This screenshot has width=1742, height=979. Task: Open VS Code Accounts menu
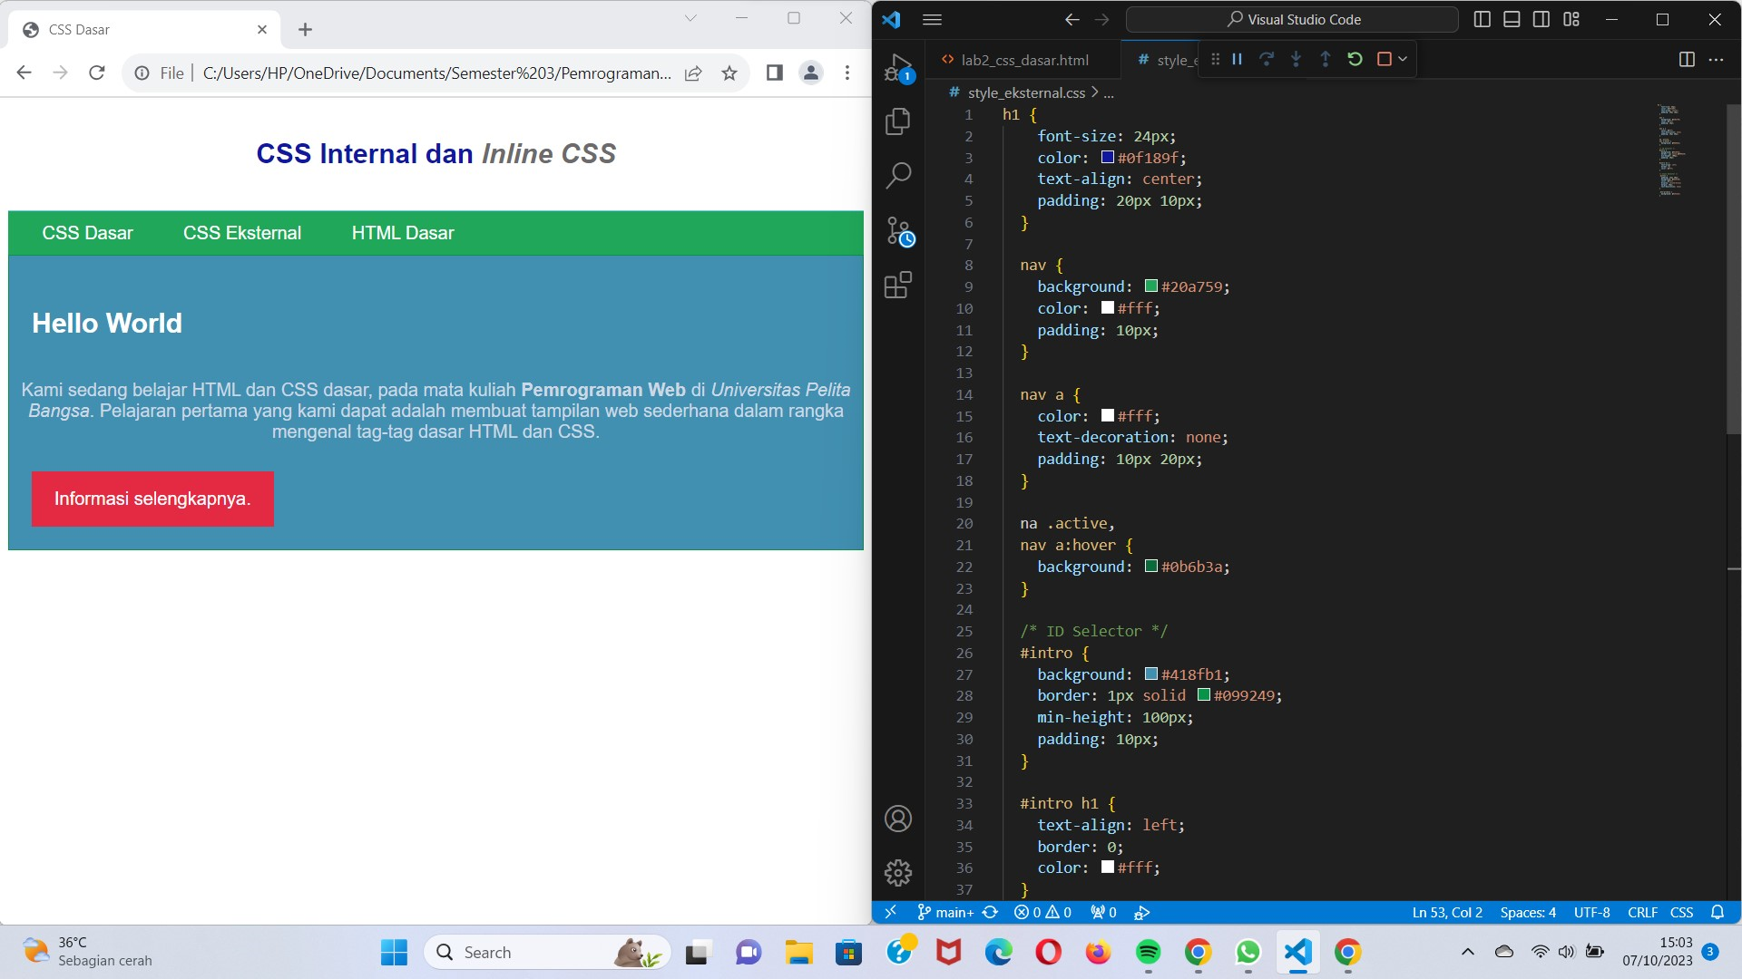(898, 818)
